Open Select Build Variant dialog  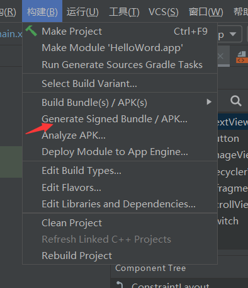(120, 83)
